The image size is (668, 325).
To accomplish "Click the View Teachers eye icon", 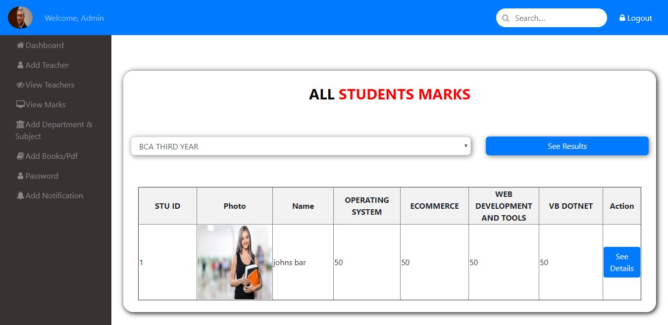I will coord(20,85).
